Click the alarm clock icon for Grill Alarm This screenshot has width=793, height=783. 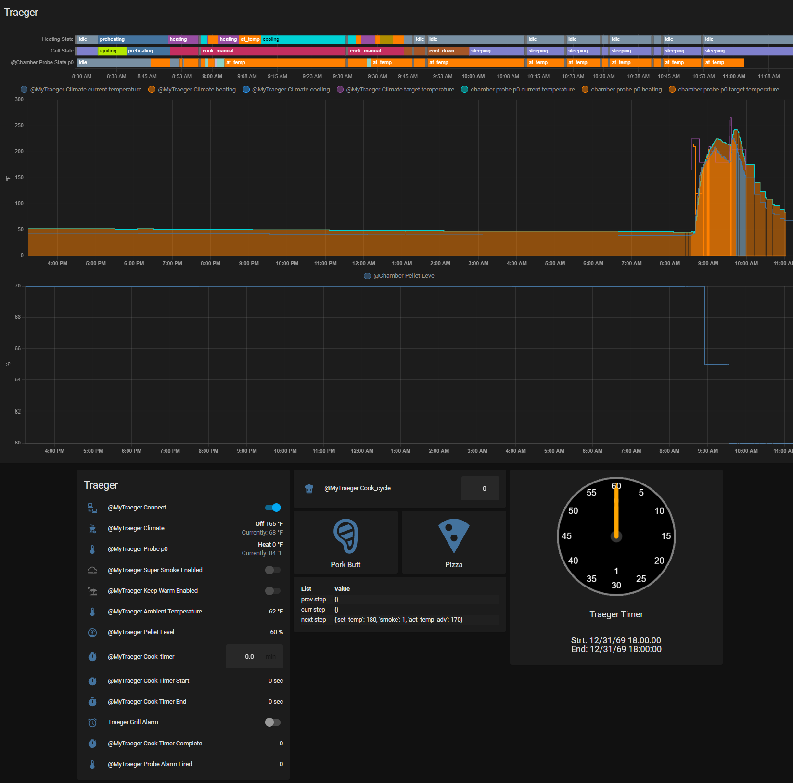[92, 722]
